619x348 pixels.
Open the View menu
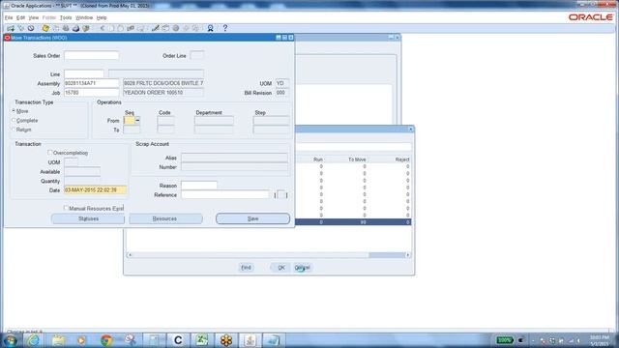click(34, 17)
